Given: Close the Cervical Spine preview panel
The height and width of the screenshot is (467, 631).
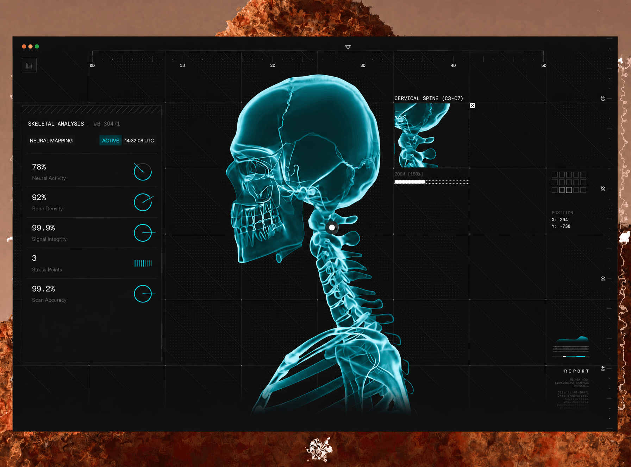Looking at the screenshot, I should point(473,105).
